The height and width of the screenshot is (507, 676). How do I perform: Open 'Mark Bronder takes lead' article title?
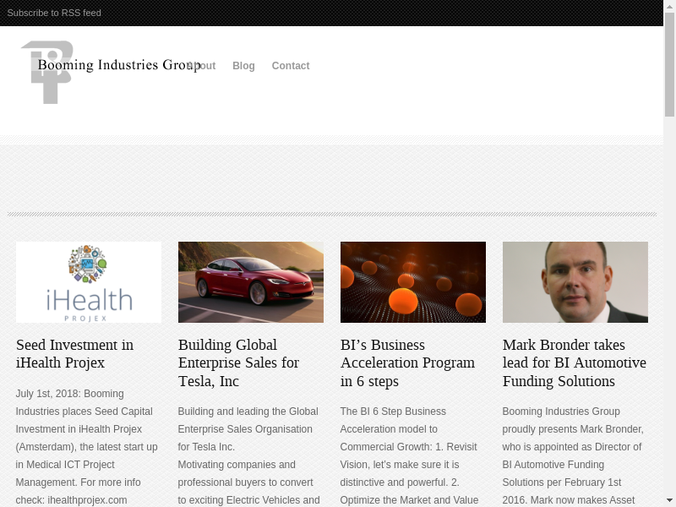tap(575, 363)
